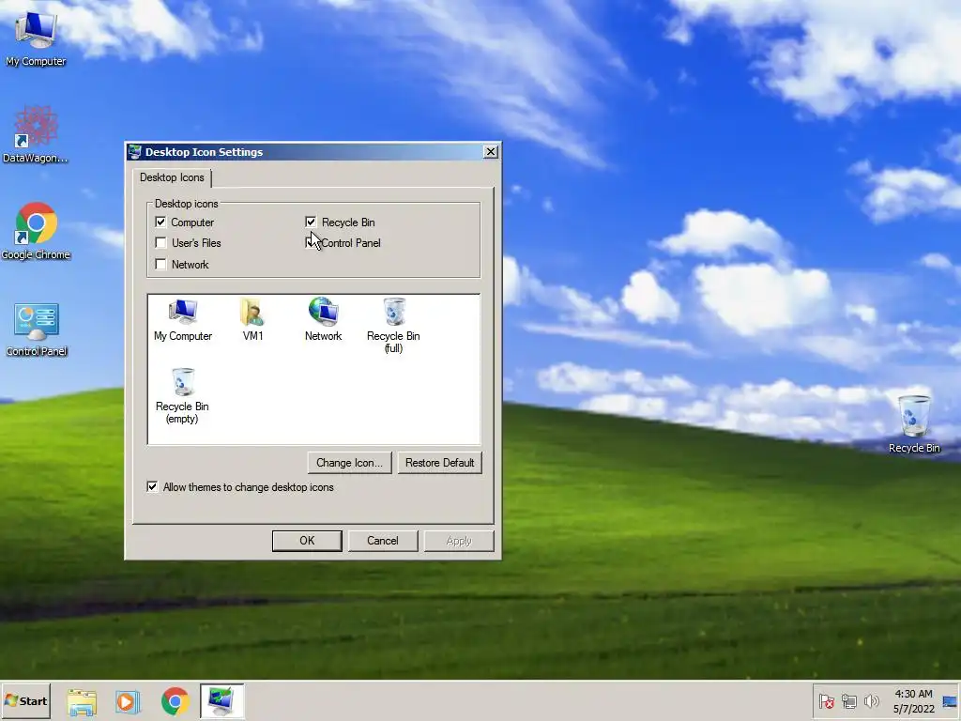This screenshot has width=961, height=721.
Task: Uncheck the Recycle Bin checkbox
Action: click(311, 222)
